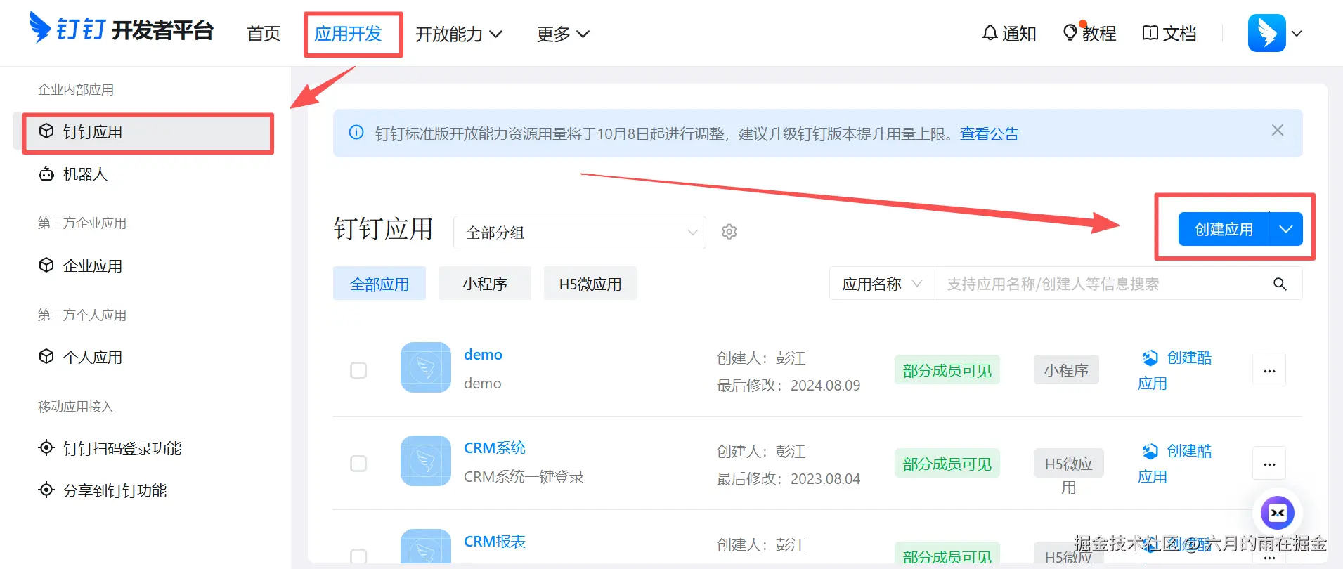Click the demo app thumbnail icon

[x=426, y=367]
